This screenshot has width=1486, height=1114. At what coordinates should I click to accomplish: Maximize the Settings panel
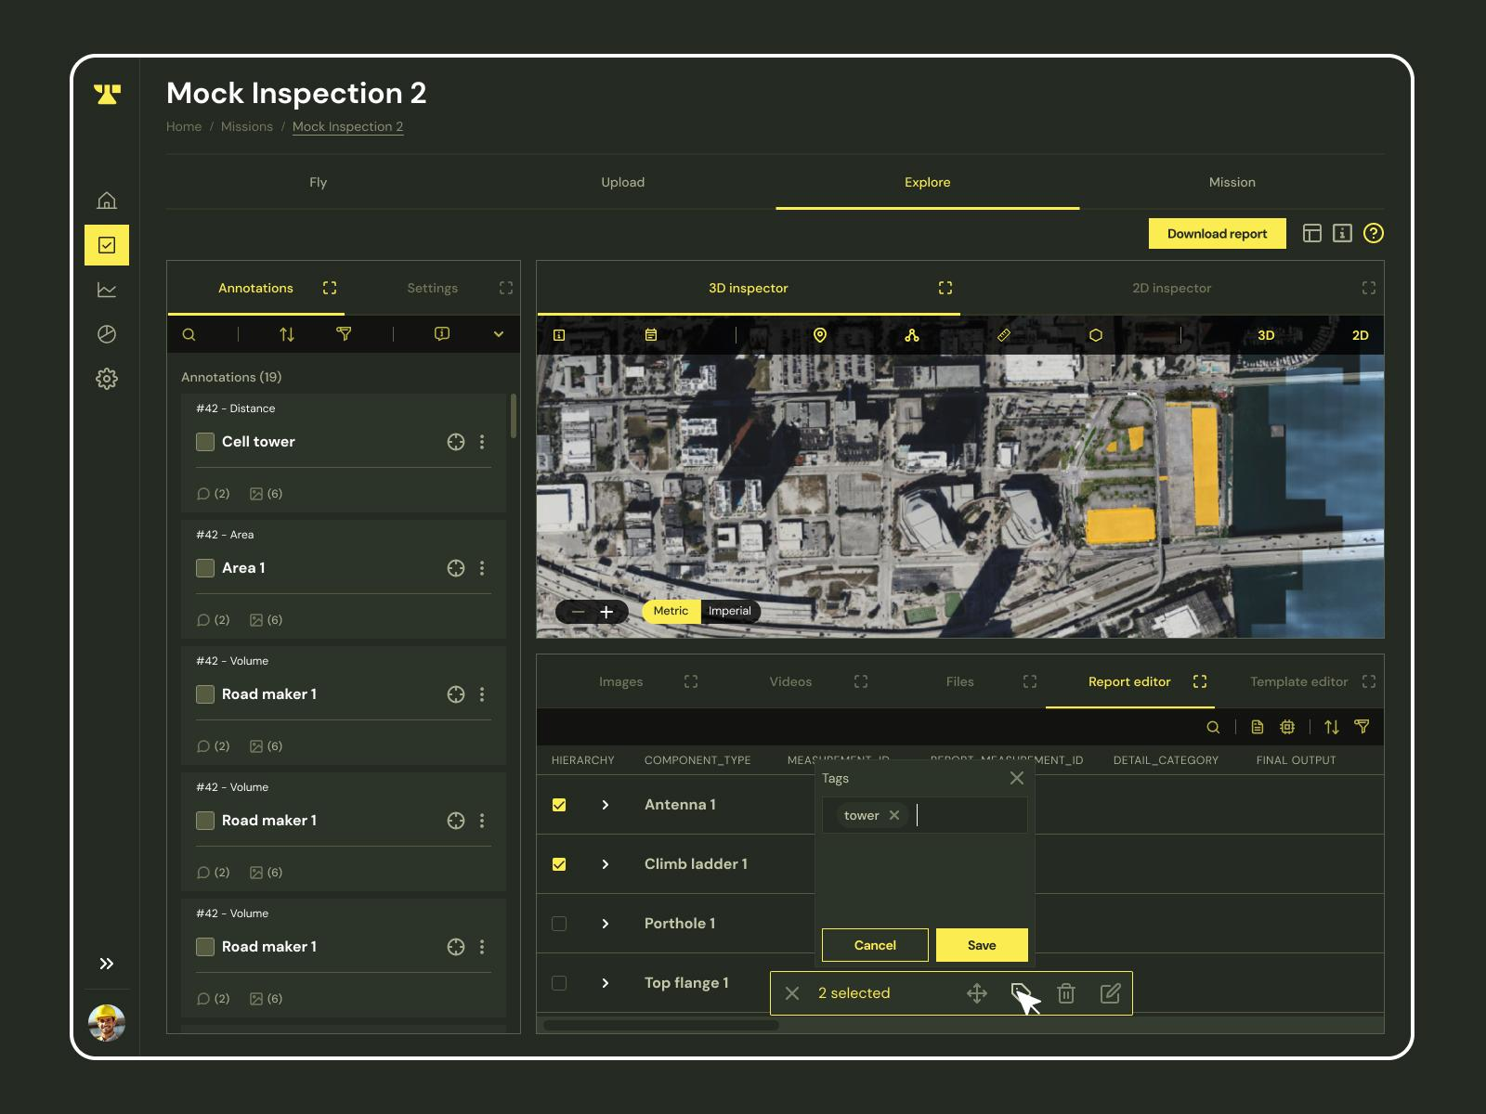(506, 288)
